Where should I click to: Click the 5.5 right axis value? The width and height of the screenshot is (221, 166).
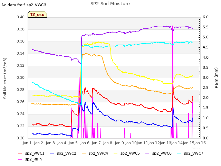pyautogui.click(x=205, y=27)
